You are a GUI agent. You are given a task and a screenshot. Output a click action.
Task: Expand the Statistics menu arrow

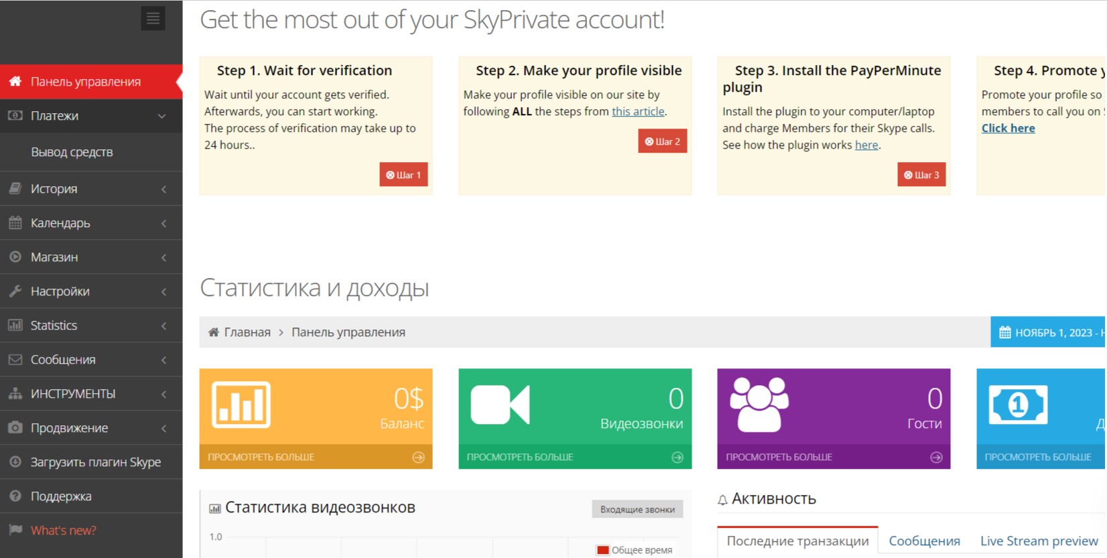coord(164,326)
